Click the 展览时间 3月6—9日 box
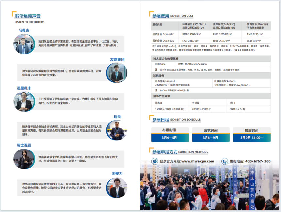The height and width of the screenshot is (212, 281). pos(211,135)
